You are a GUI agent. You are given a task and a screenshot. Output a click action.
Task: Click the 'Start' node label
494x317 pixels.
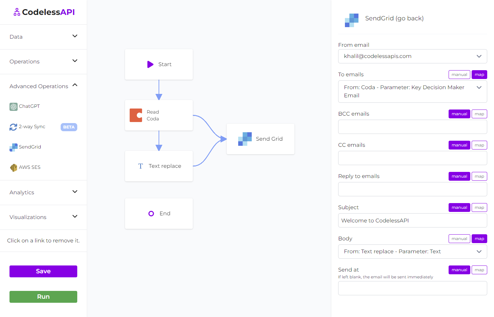pos(165,64)
